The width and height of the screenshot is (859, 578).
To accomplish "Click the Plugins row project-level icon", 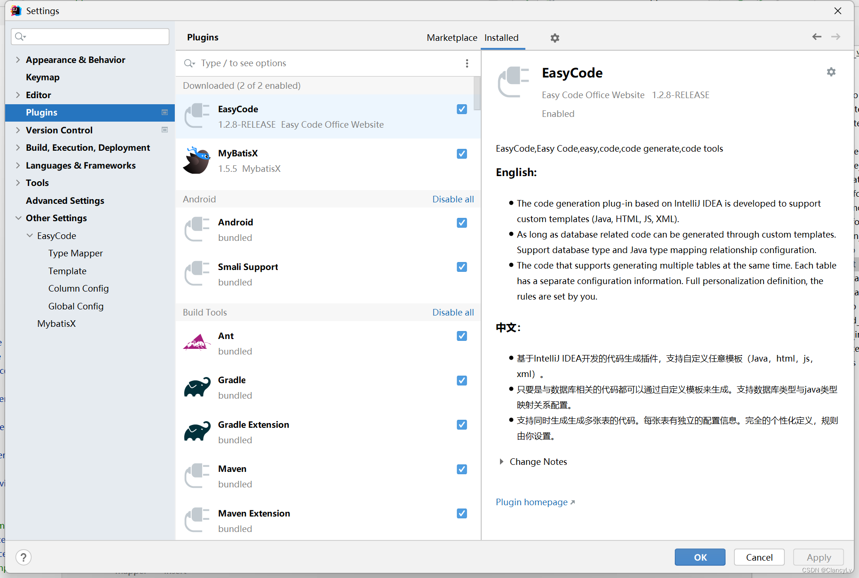I will tap(164, 112).
